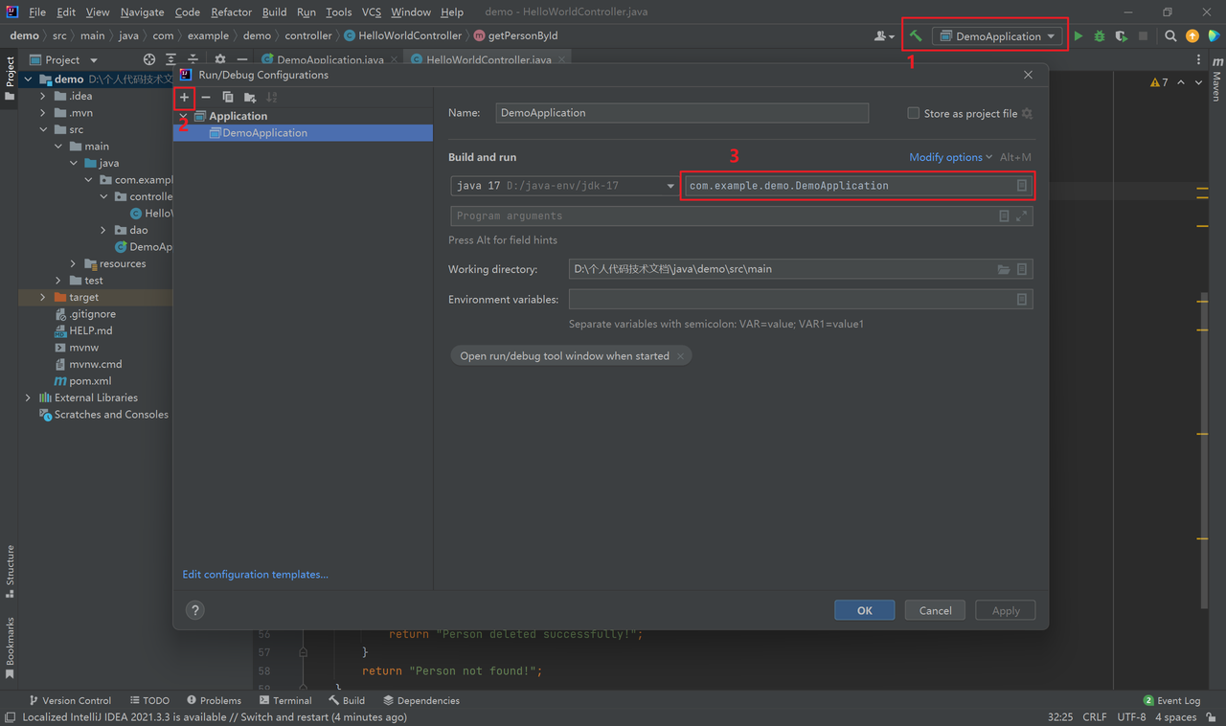The height and width of the screenshot is (726, 1226).
Task: Click the green Build hammer icon
Action: coord(916,36)
